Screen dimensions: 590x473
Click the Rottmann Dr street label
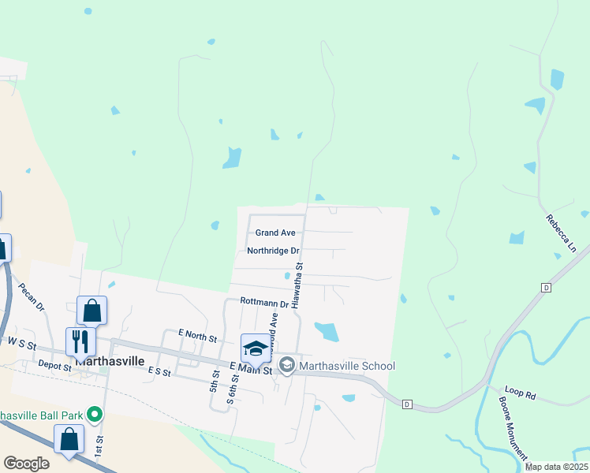click(264, 302)
